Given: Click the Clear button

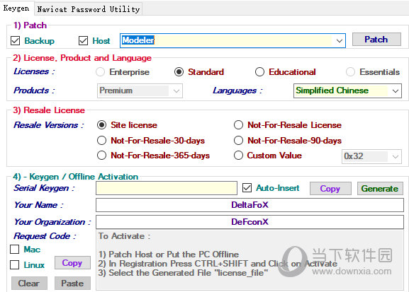Looking at the screenshot, I should pyautogui.click(x=29, y=283).
